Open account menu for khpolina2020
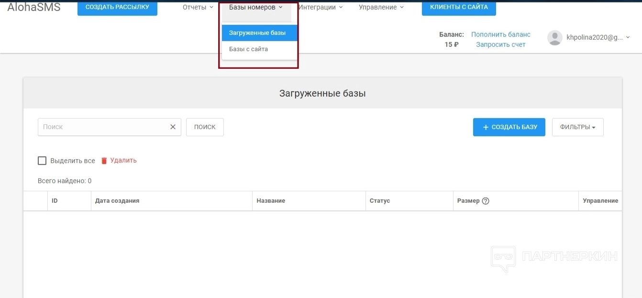 598,38
